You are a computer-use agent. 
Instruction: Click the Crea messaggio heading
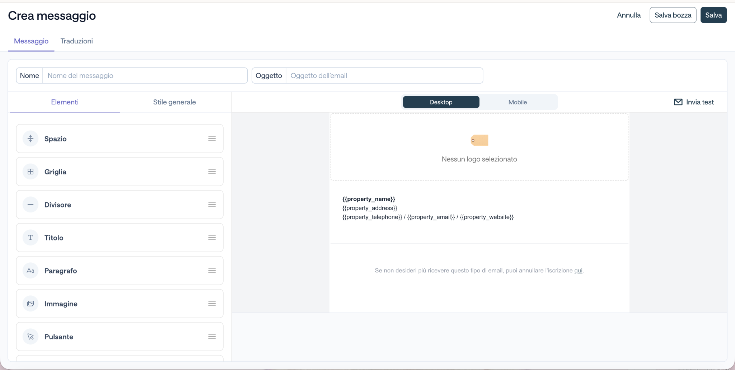pos(52,15)
